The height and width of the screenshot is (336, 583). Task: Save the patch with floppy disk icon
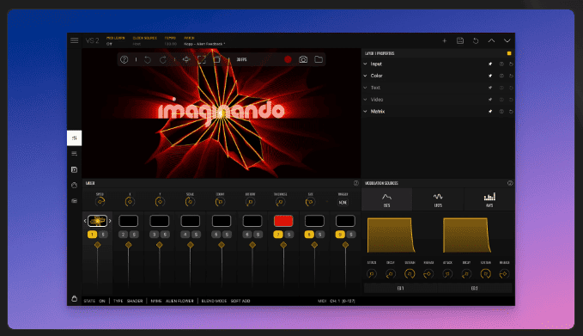[x=460, y=40]
